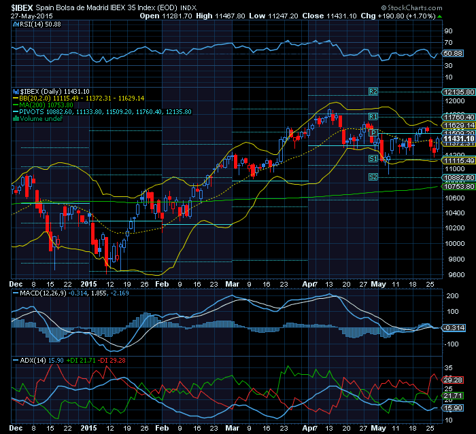
Task: Click the 11629.14 upper band price tag
Action: click(459, 125)
